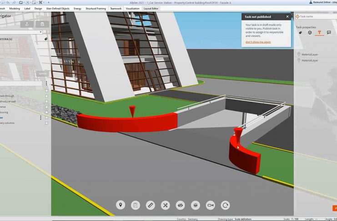Screen dimensions: 337x221
Task: Switch to the Visualization ribbon tab
Action: 133,9
